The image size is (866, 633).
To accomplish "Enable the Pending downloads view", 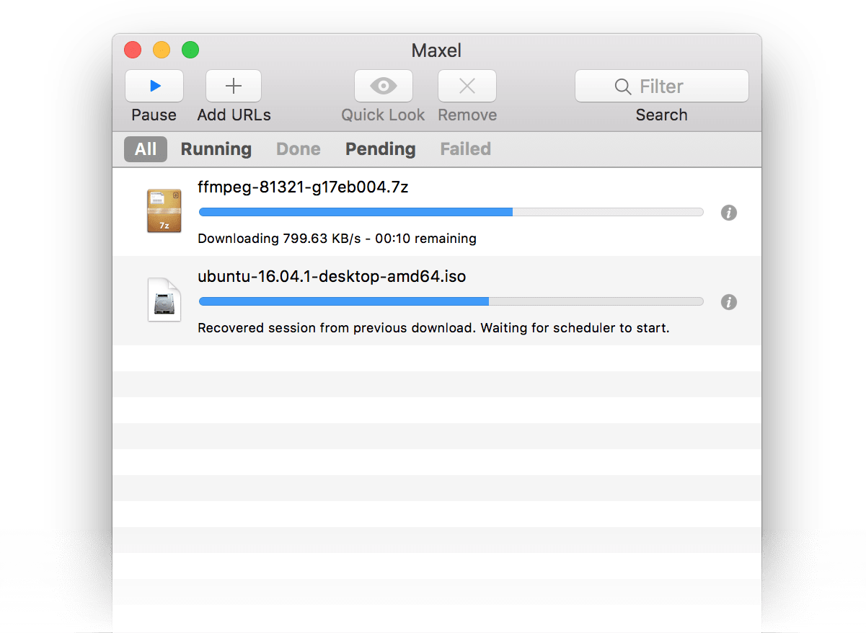I will (x=380, y=149).
